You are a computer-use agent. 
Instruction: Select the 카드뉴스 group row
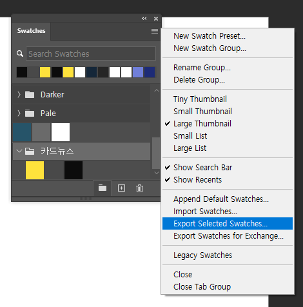tap(81, 151)
